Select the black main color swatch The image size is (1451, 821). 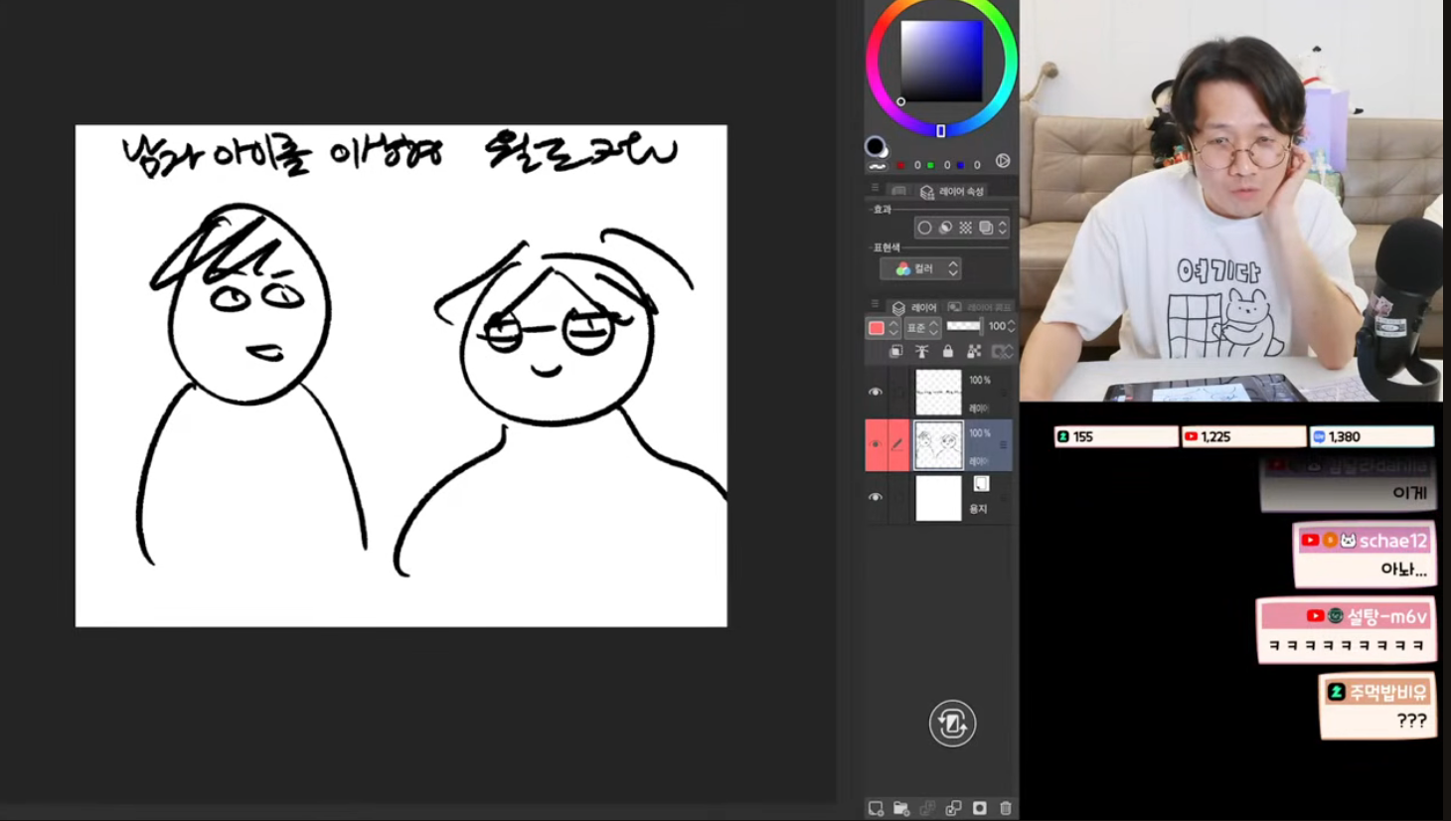coord(875,146)
